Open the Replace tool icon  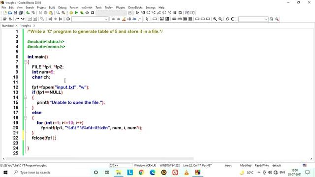(63, 13)
